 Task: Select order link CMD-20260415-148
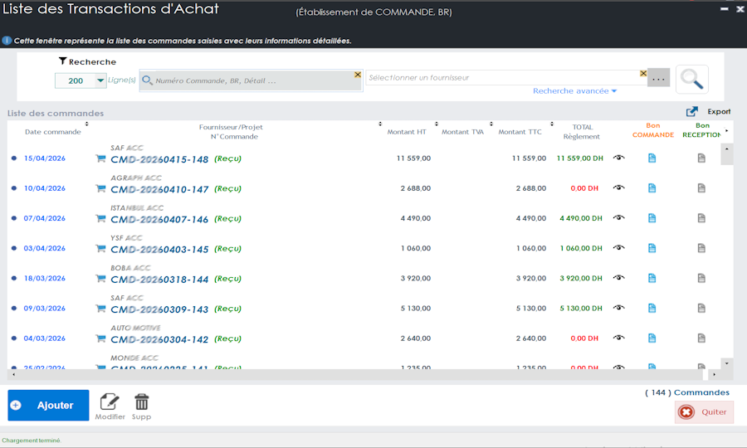click(x=159, y=159)
